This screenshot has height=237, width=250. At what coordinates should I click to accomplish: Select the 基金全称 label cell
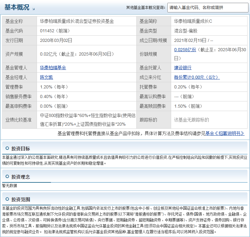[20, 21]
